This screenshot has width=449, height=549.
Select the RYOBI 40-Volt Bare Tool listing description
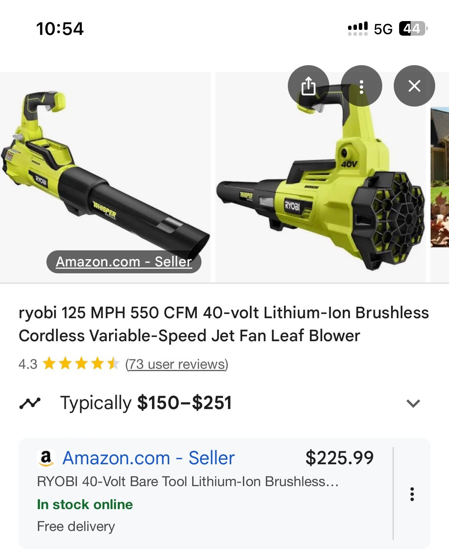point(188,482)
